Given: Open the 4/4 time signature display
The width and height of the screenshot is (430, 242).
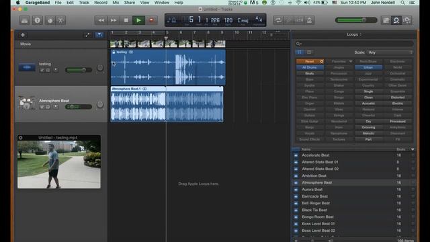Looking at the screenshot, I should coord(259,19).
